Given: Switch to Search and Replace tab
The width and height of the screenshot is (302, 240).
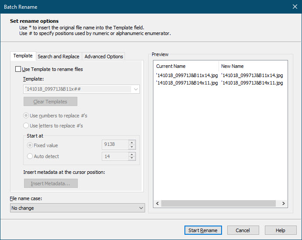Looking at the screenshot, I should point(58,56).
